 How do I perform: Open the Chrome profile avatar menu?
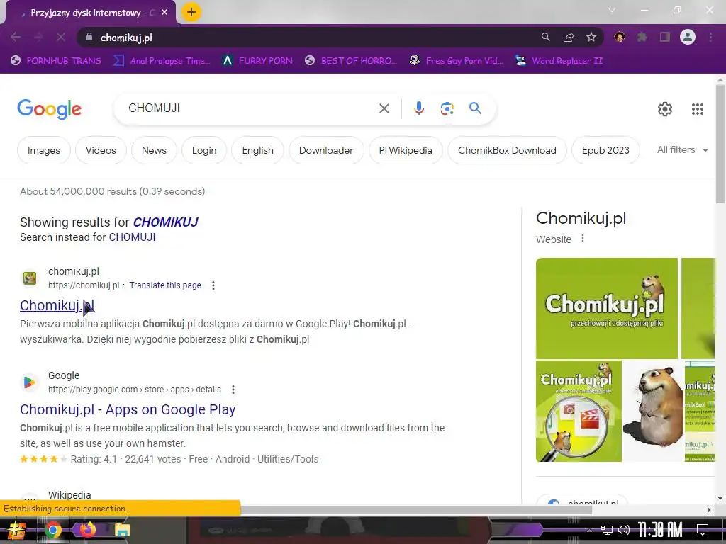tap(688, 37)
